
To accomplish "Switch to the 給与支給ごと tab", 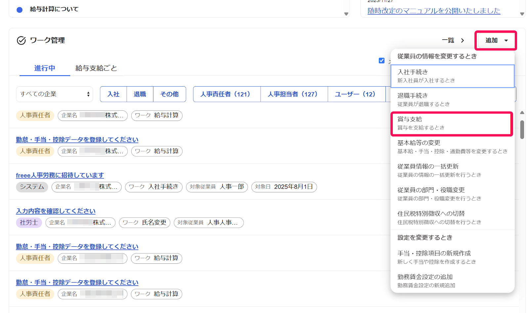I will [x=96, y=68].
